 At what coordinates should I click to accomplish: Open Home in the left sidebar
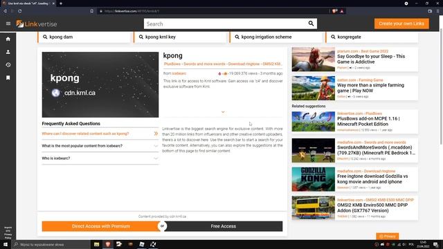click(8, 39)
